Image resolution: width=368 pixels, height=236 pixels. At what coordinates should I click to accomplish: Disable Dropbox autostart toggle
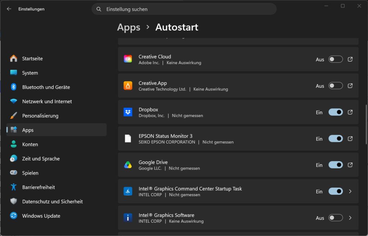tap(336, 112)
